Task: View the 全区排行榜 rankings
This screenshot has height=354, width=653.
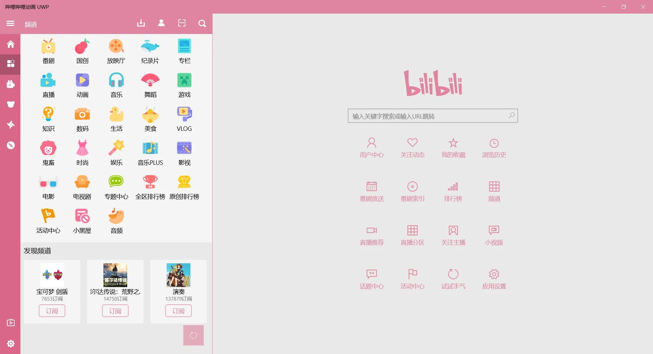Action: tap(150, 186)
